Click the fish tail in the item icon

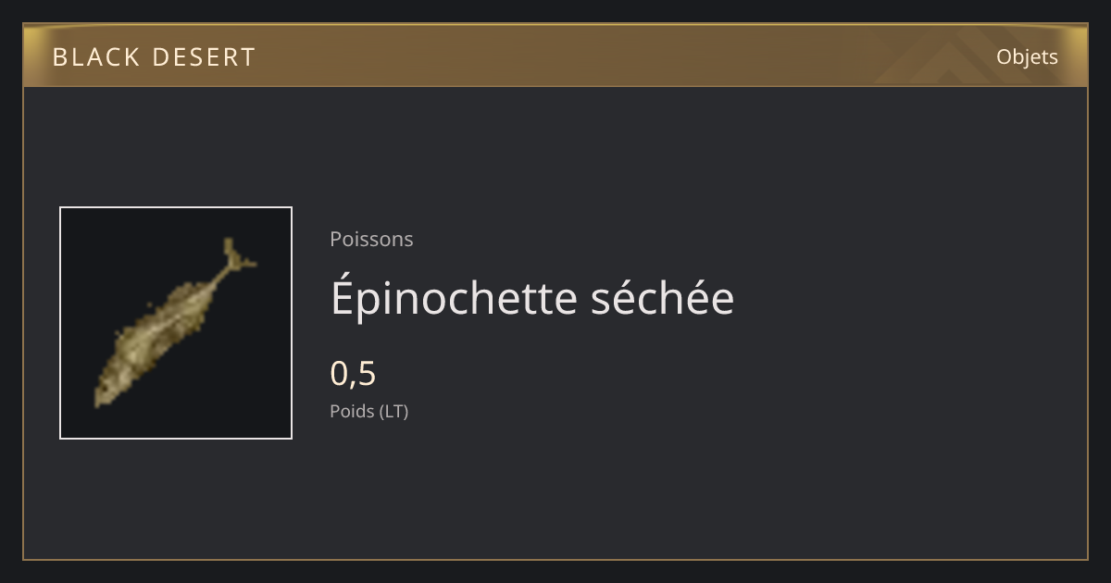(x=236, y=256)
